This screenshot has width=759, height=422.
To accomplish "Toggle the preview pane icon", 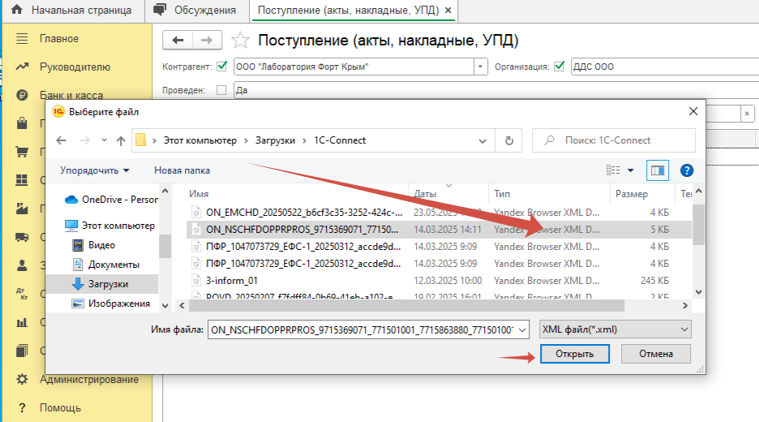I will click(656, 170).
